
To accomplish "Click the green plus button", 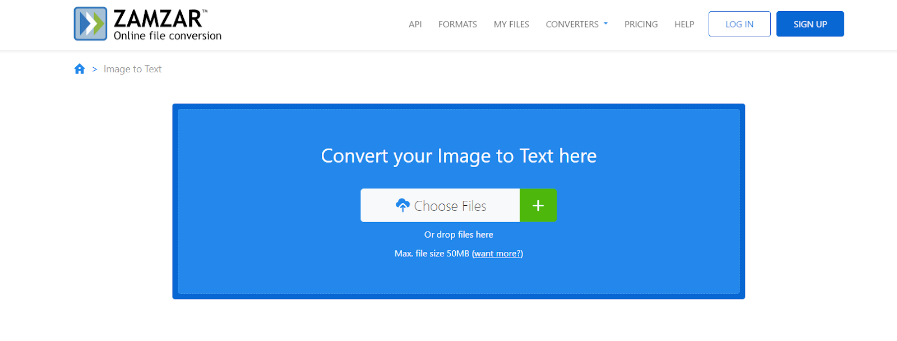I will coord(538,206).
